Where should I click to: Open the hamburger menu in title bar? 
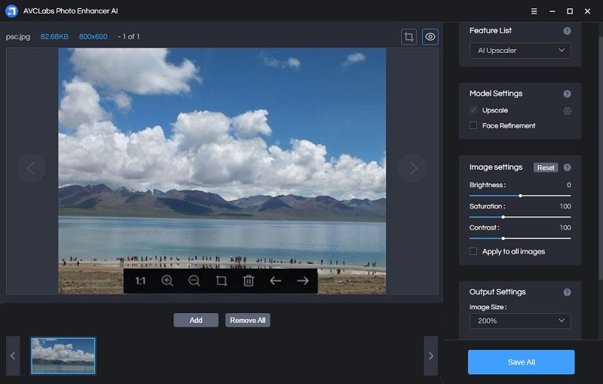coord(534,11)
